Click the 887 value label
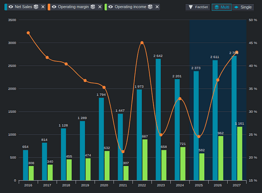 (145, 136)
